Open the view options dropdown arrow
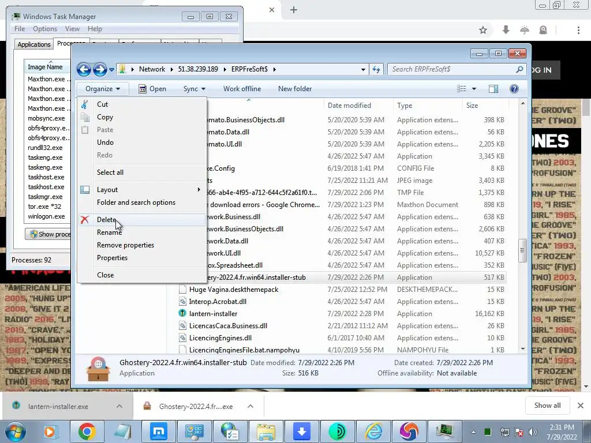This screenshot has width=591, height=443. tap(474, 89)
